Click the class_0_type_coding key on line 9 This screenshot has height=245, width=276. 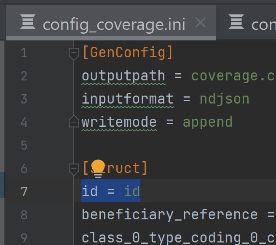pyautogui.click(x=179, y=238)
